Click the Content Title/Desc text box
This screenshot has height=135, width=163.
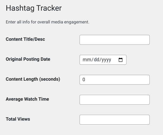pyautogui.click(x=114, y=40)
